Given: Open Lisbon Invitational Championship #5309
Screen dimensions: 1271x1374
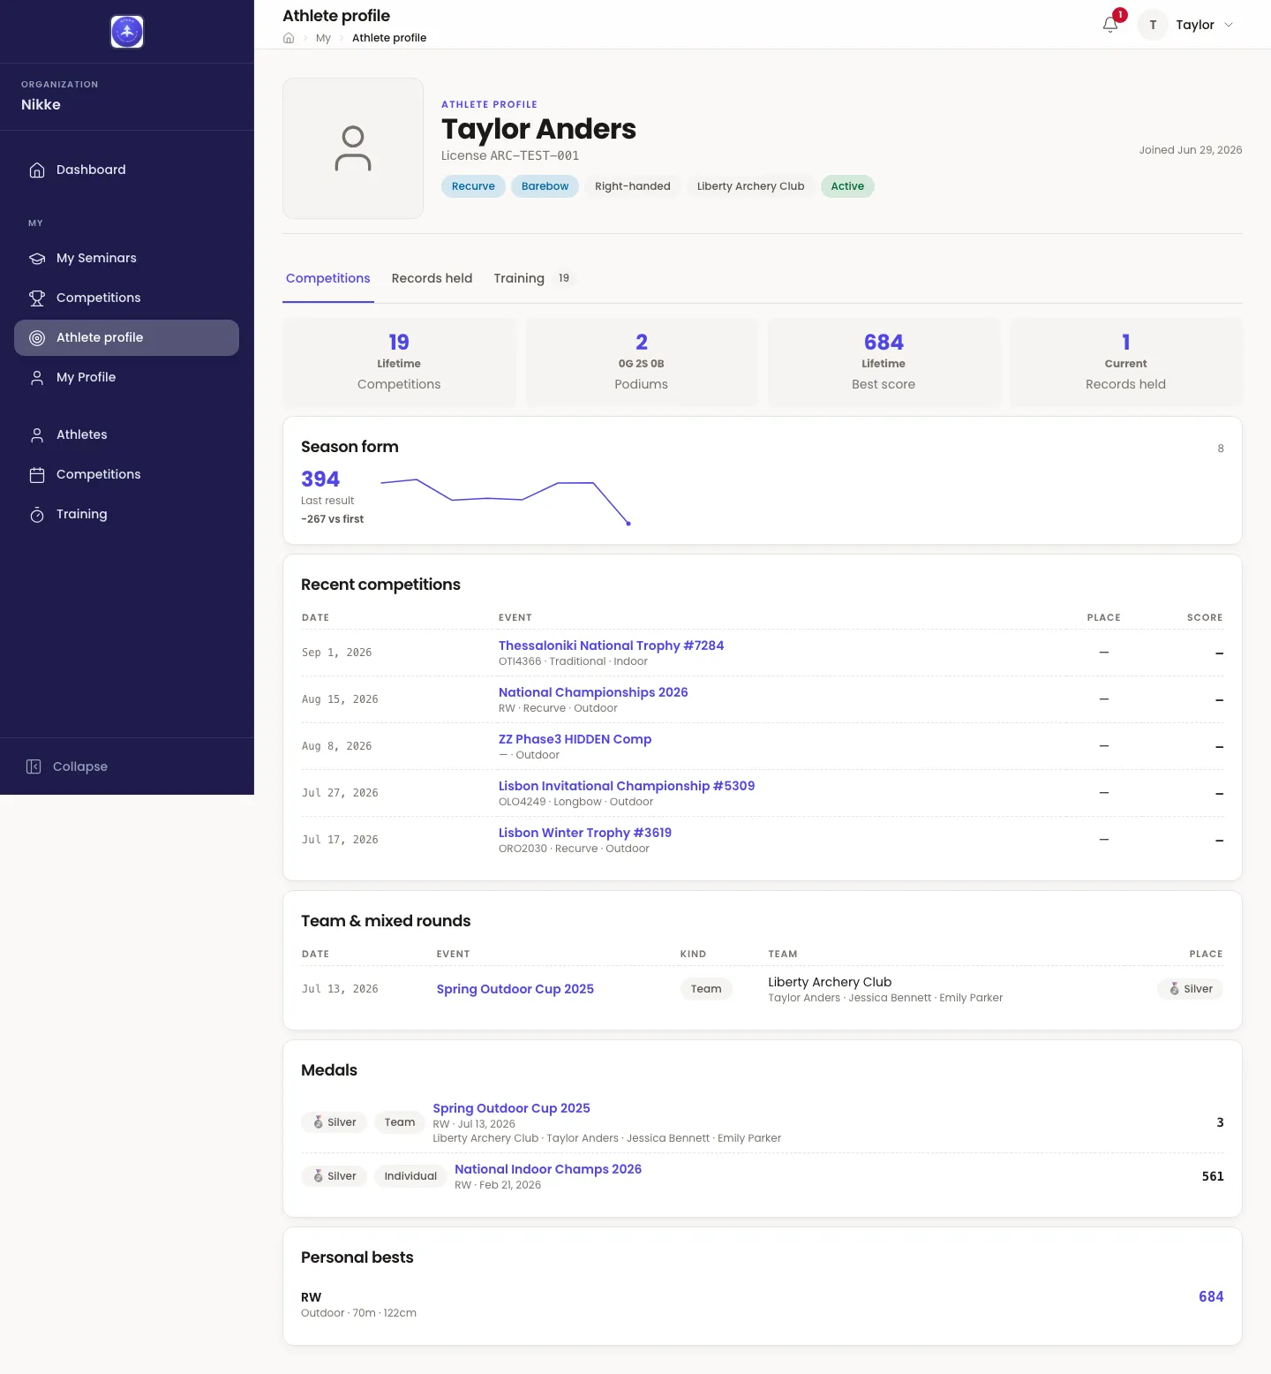Looking at the screenshot, I should [x=627, y=786].
